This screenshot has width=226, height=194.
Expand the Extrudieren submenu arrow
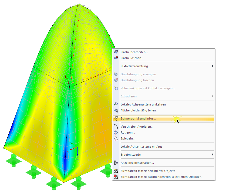click(x=212, y=96)
